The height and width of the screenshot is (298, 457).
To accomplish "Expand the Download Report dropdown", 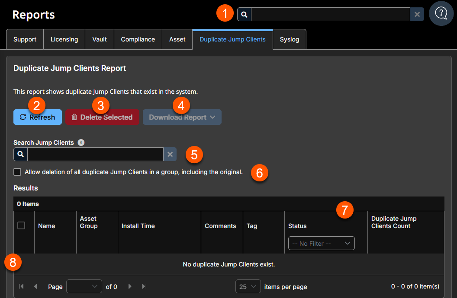I will [182, 117].
